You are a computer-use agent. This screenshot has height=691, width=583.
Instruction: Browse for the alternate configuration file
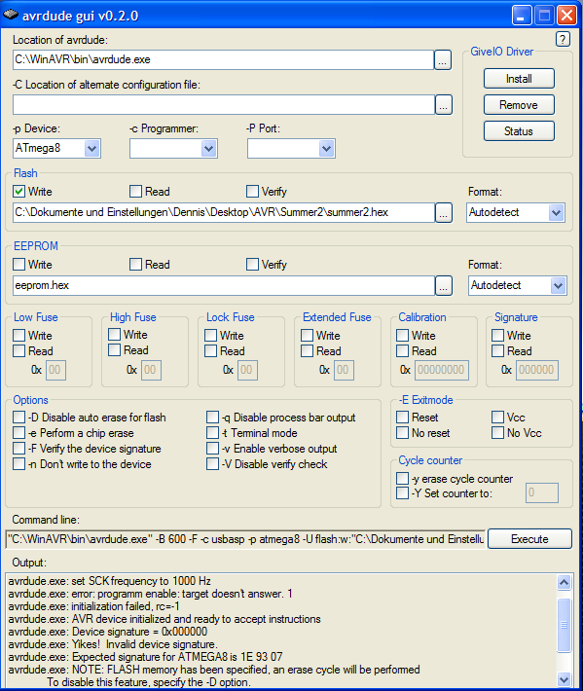(x=443, y=104)
